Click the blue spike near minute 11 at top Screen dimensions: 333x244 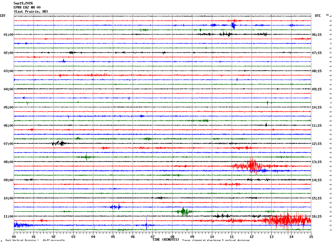(x=233, y=25)
